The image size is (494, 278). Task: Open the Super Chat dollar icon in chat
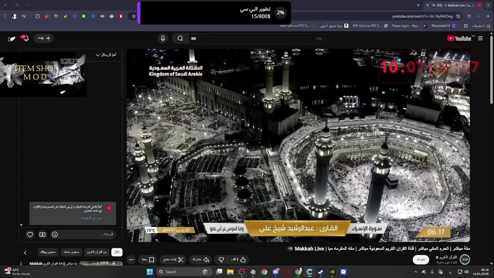[42, 234]
